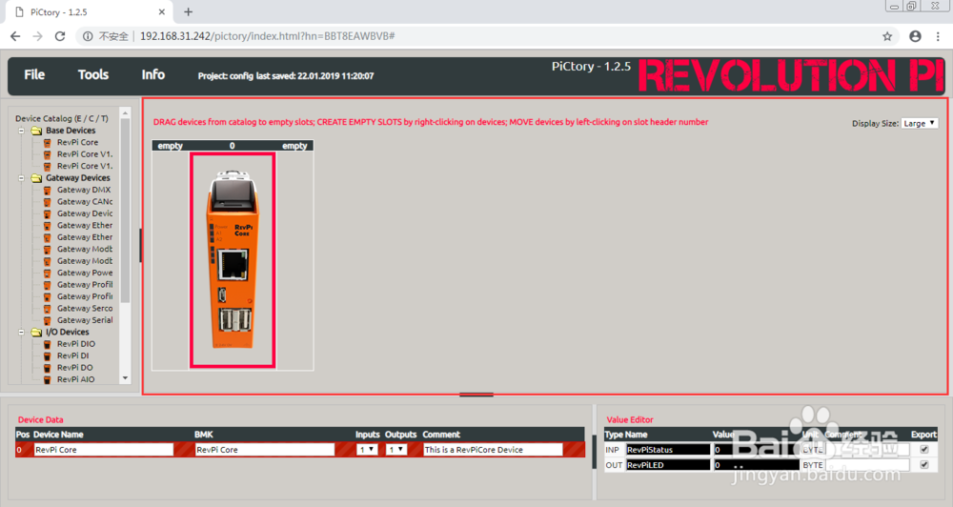Open the Info menu
The height and width of the screenshot is (507, 953).
coord(153,74)
